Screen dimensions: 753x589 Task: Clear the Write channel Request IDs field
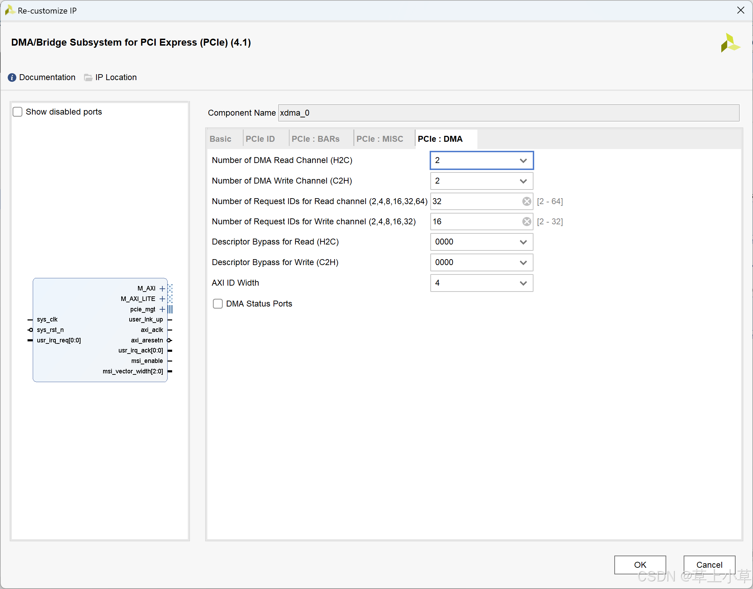pos(527,222)
